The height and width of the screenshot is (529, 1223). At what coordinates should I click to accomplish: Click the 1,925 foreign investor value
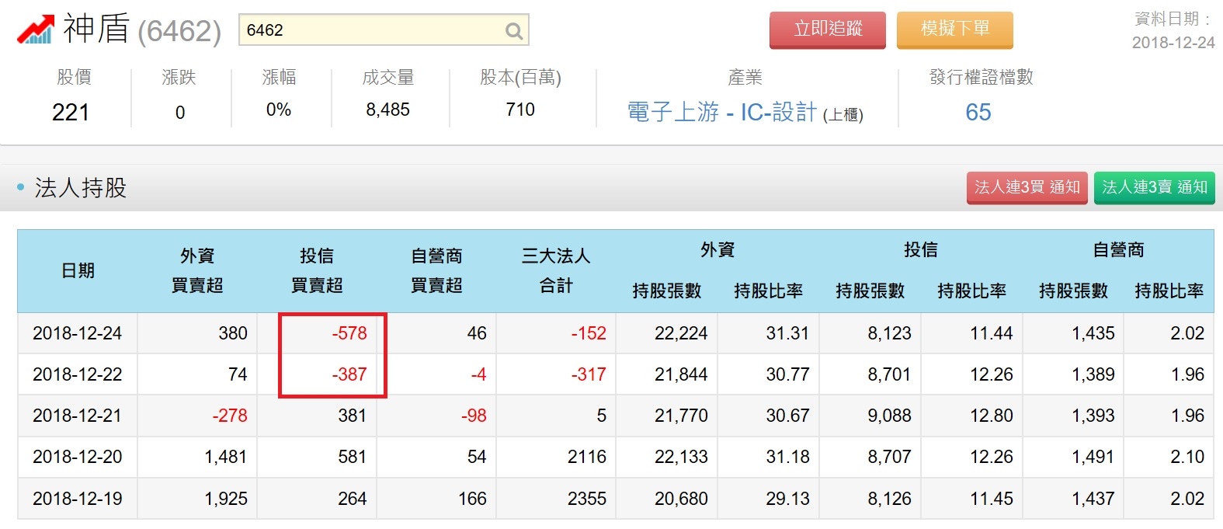226,499
